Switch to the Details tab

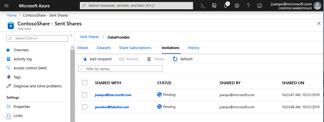83,48
